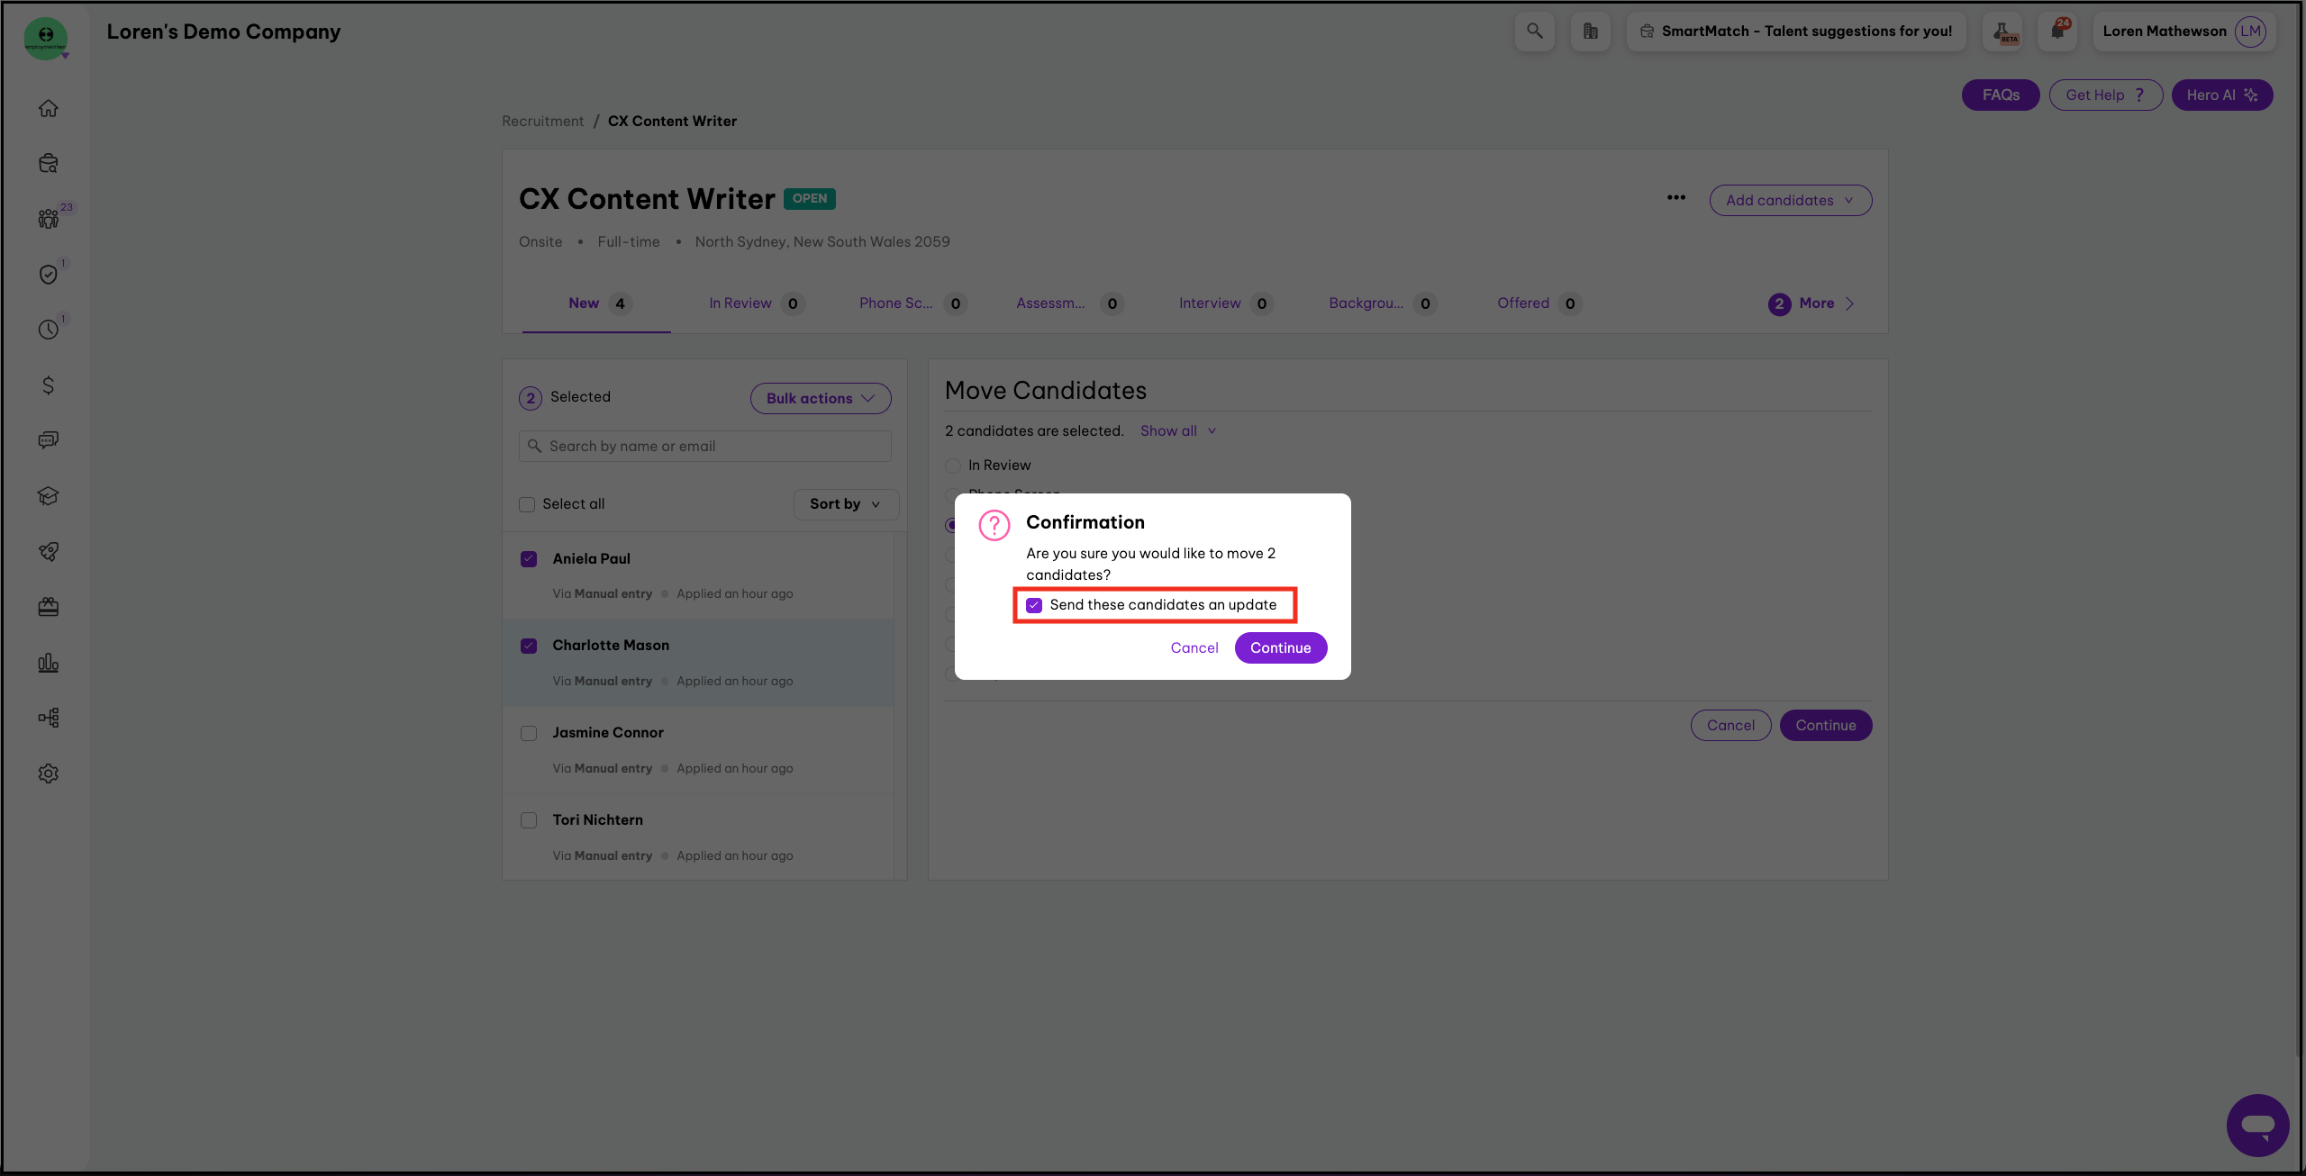Toggle the Select all checkbox
The height and width of the screenshot is (1176, 2306).
(527, 504)
